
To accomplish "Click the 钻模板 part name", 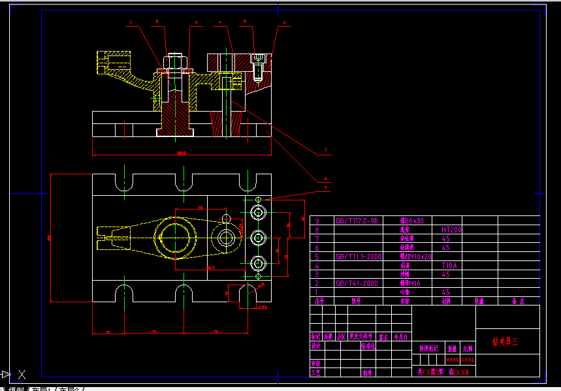I will [x=407, y=247].
